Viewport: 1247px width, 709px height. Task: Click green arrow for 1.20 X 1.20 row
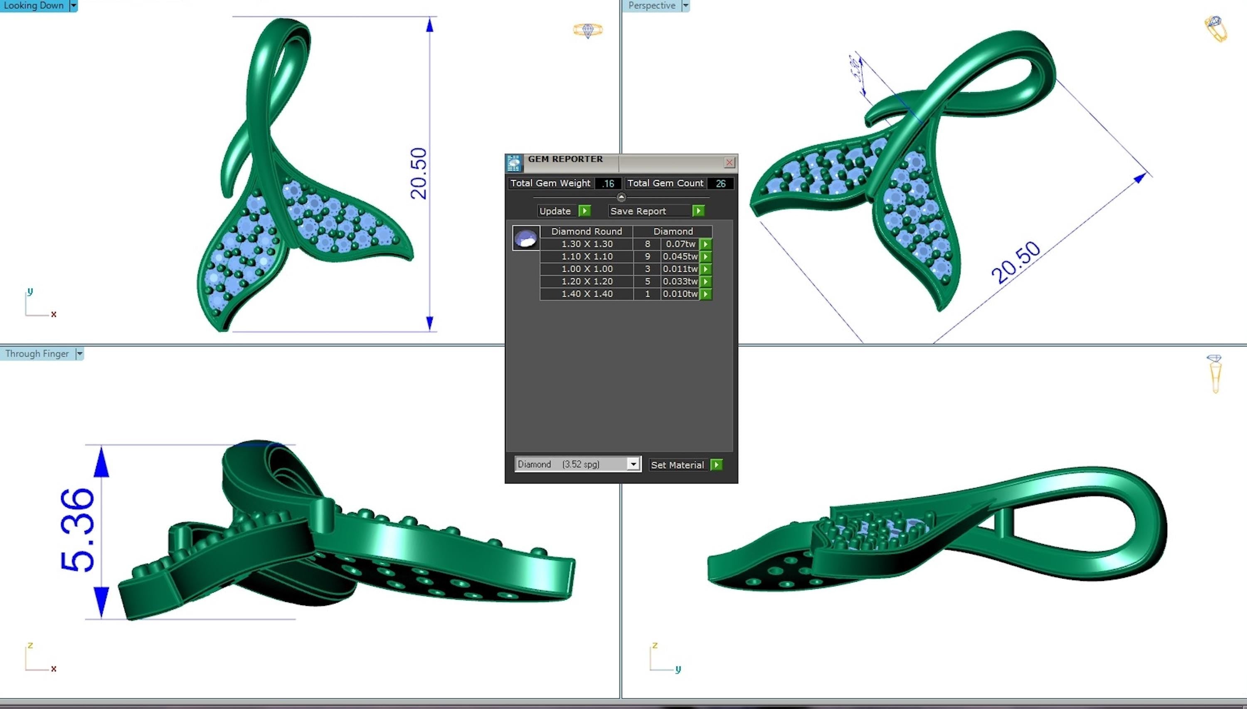coord(706,282)
